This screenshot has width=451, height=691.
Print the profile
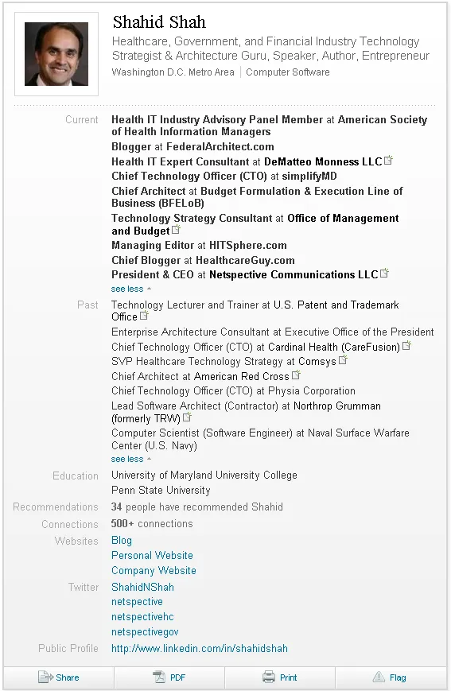[x=280, y=677]
